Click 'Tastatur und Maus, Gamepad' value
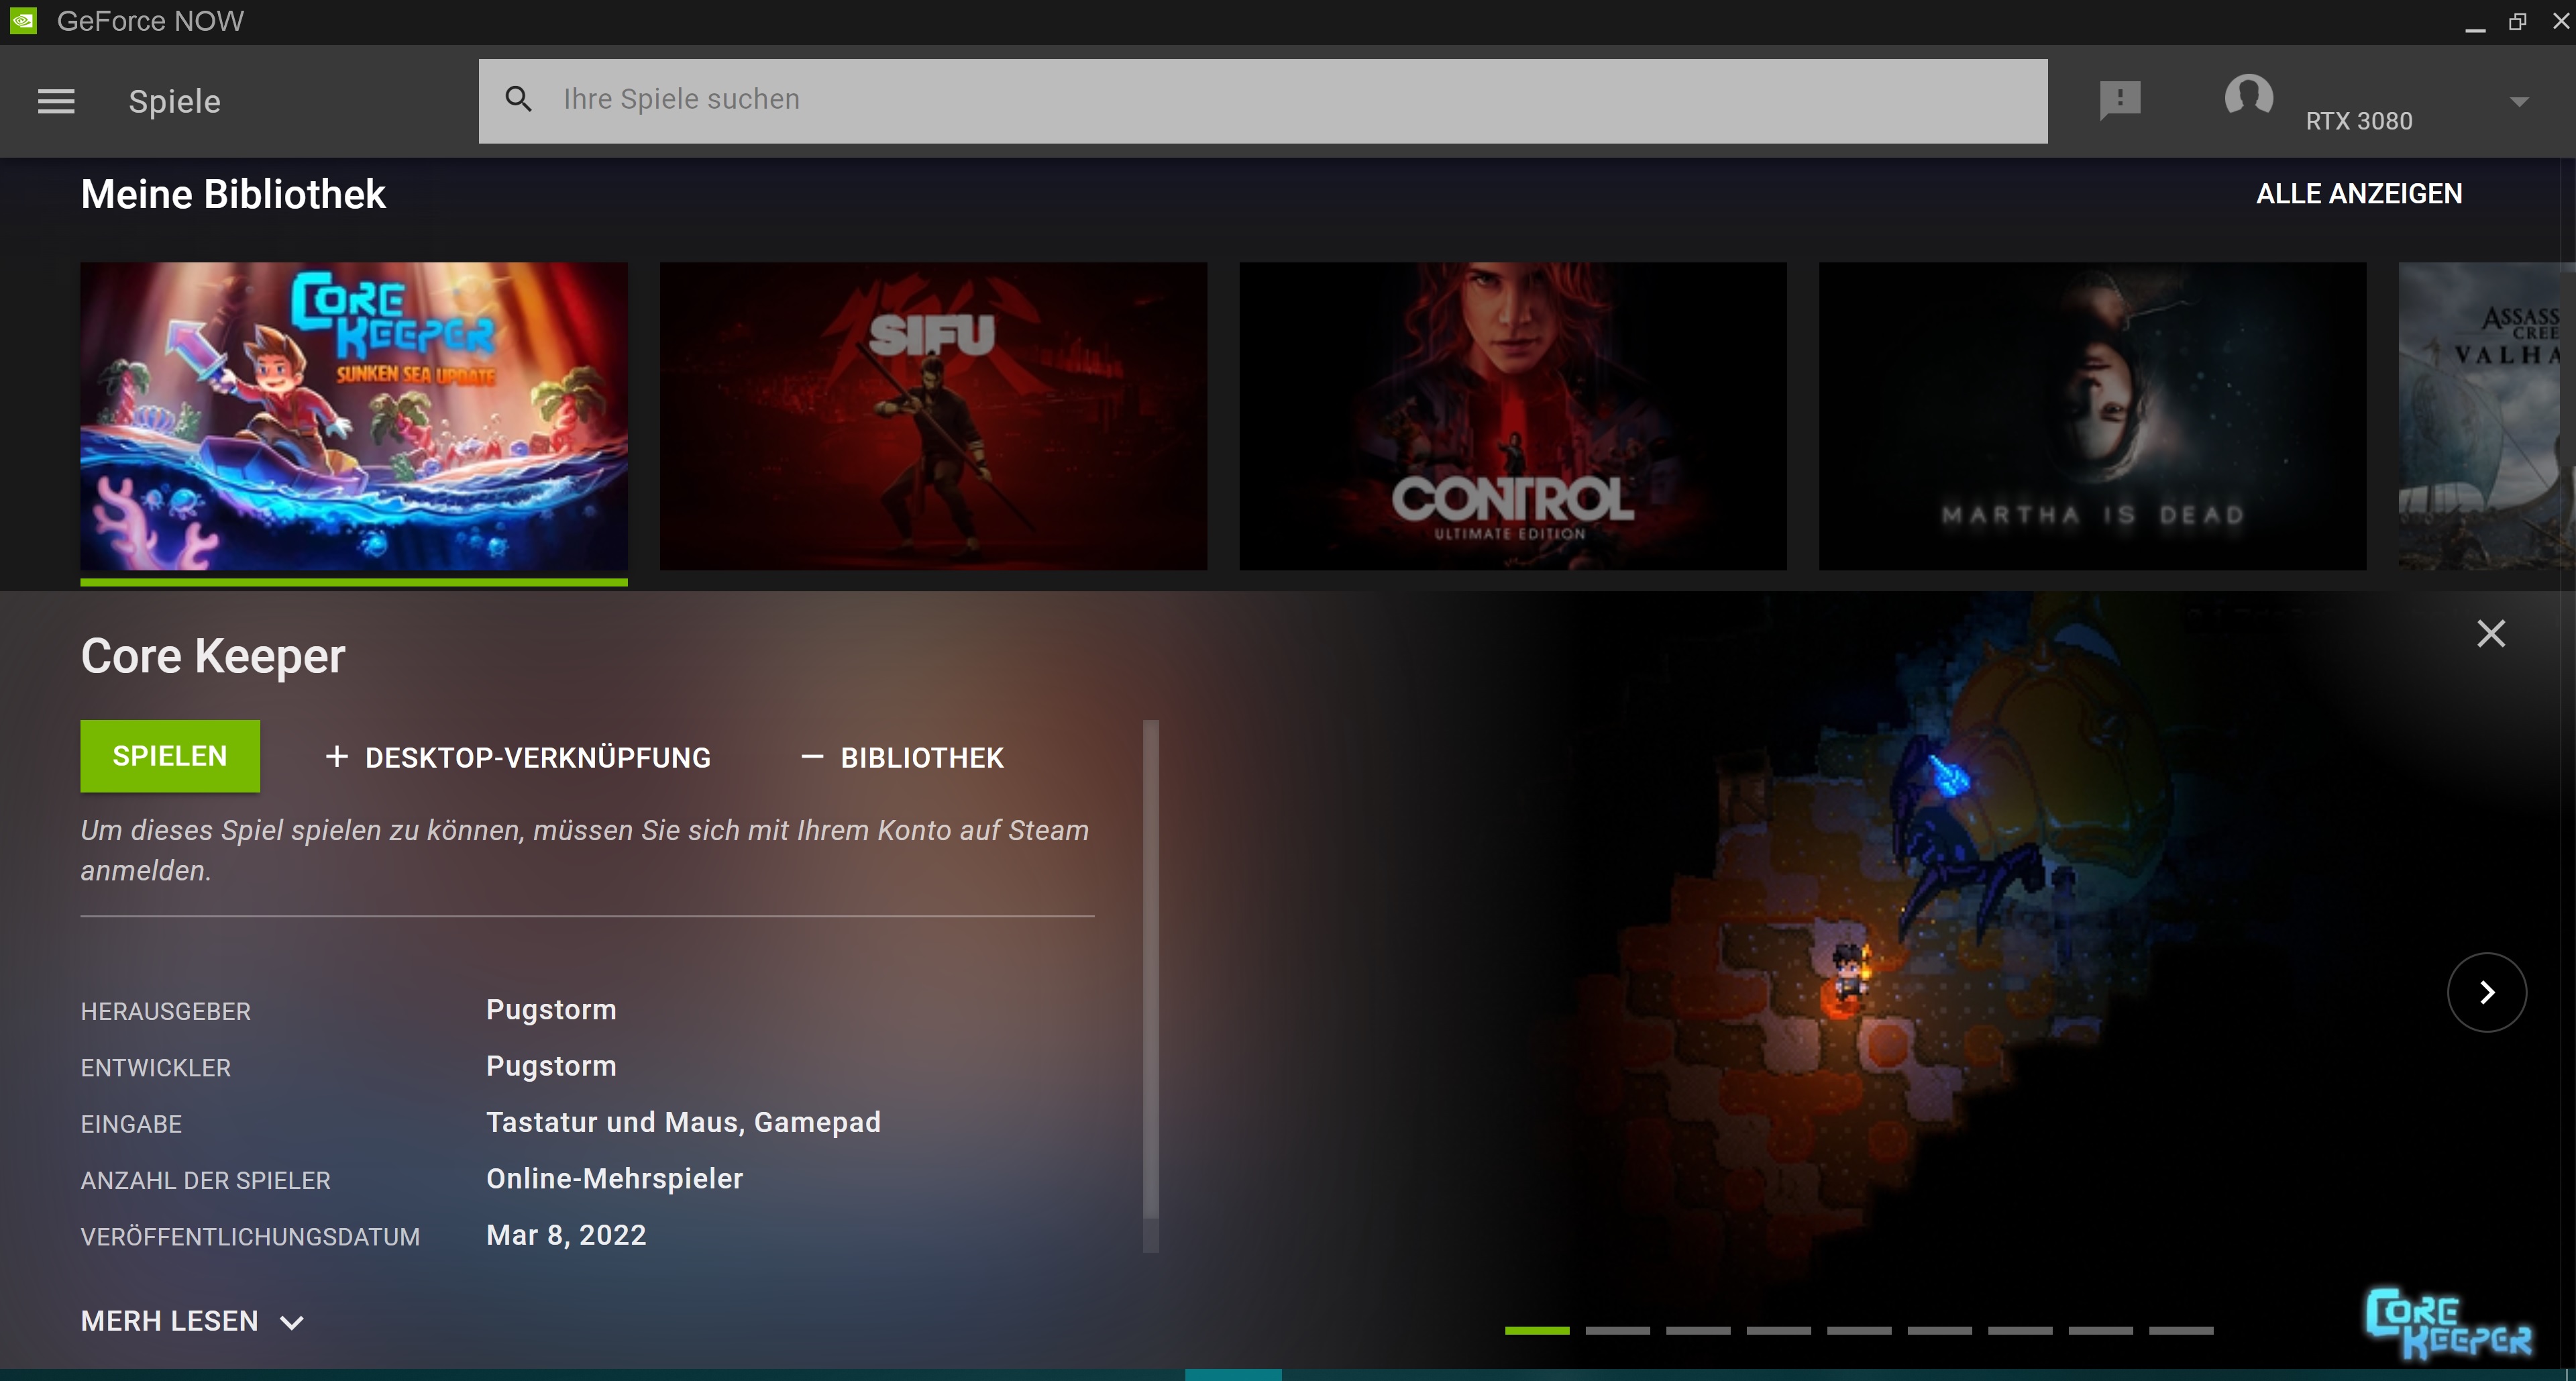Image resolution: width=2576 pixels, height=1381 pixels. (x=683, y=1122)
